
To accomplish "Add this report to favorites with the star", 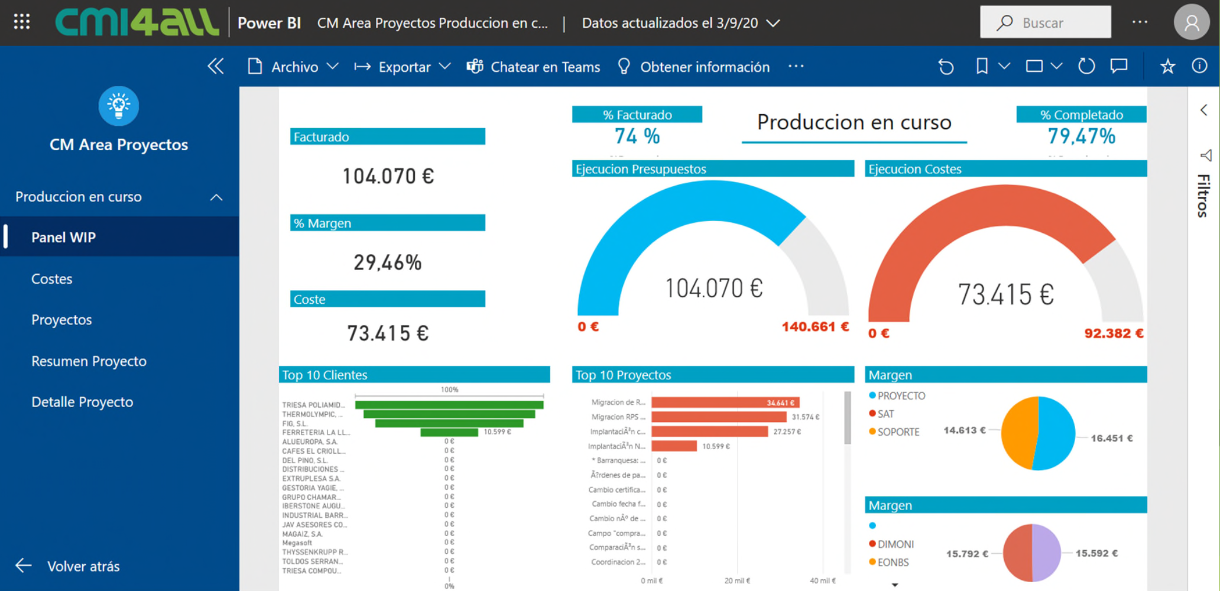I will [1167, 66].
